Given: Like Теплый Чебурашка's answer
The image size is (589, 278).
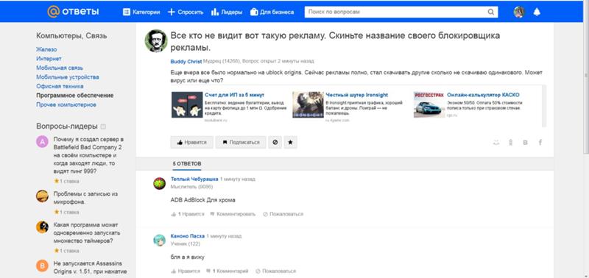Looking at the screenshot, I should click(x=188, y=214).
